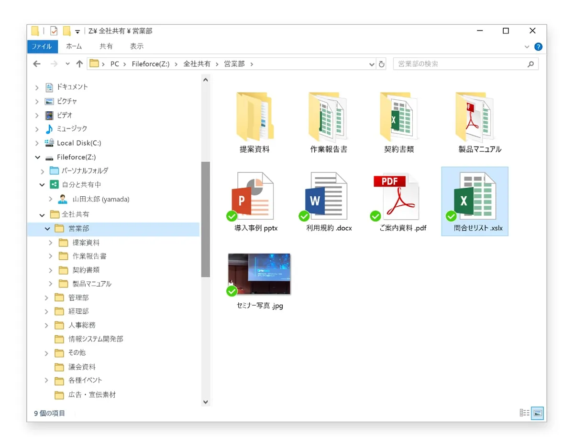Open the 契約書類 folder in main pane
Viewport: 574px width, 446px height.
click(399, 117)
